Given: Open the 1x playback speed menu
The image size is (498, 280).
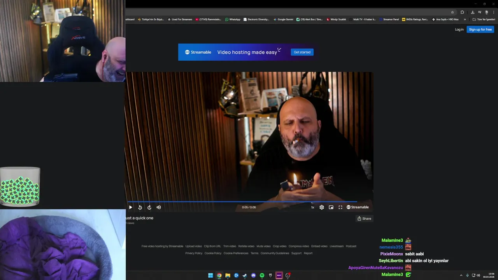Looking at the screenshot, I should point(312,207).
